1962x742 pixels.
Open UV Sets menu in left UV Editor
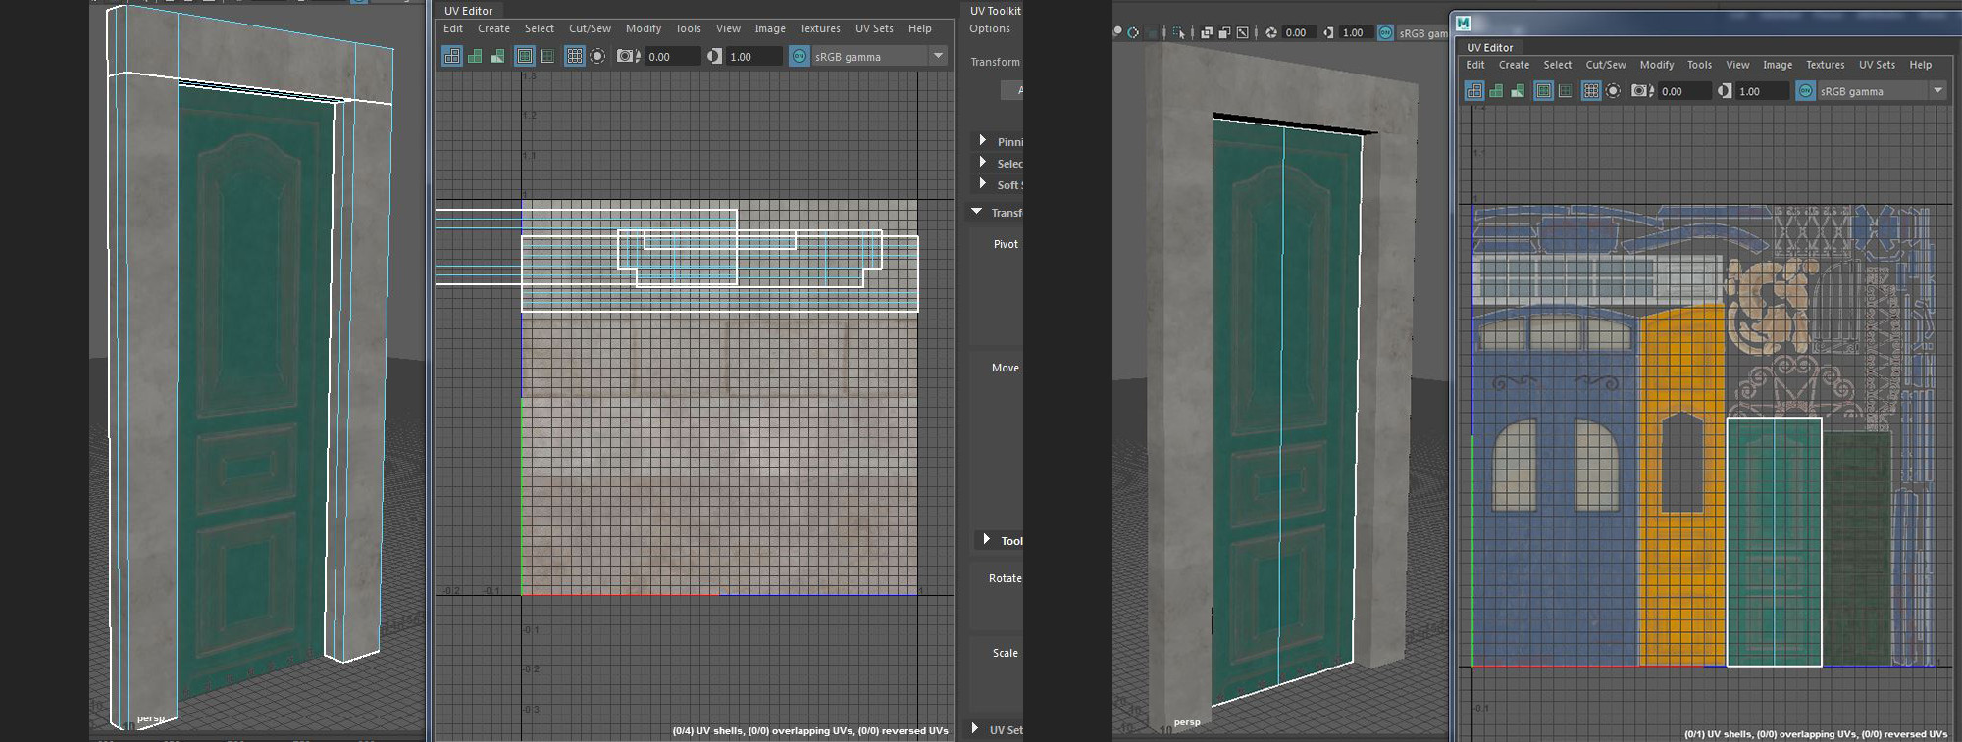(x=874, y=28)
